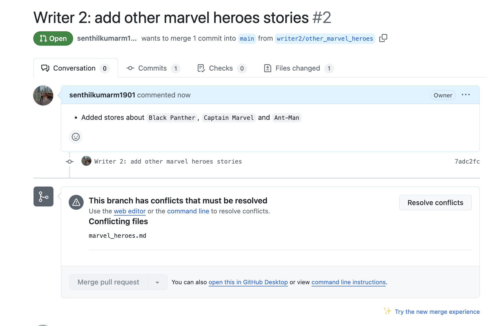Click the conflict warning triangle icon
This screenshot has width=487, height=326.
pyautogui.click(x=76, y=203)
